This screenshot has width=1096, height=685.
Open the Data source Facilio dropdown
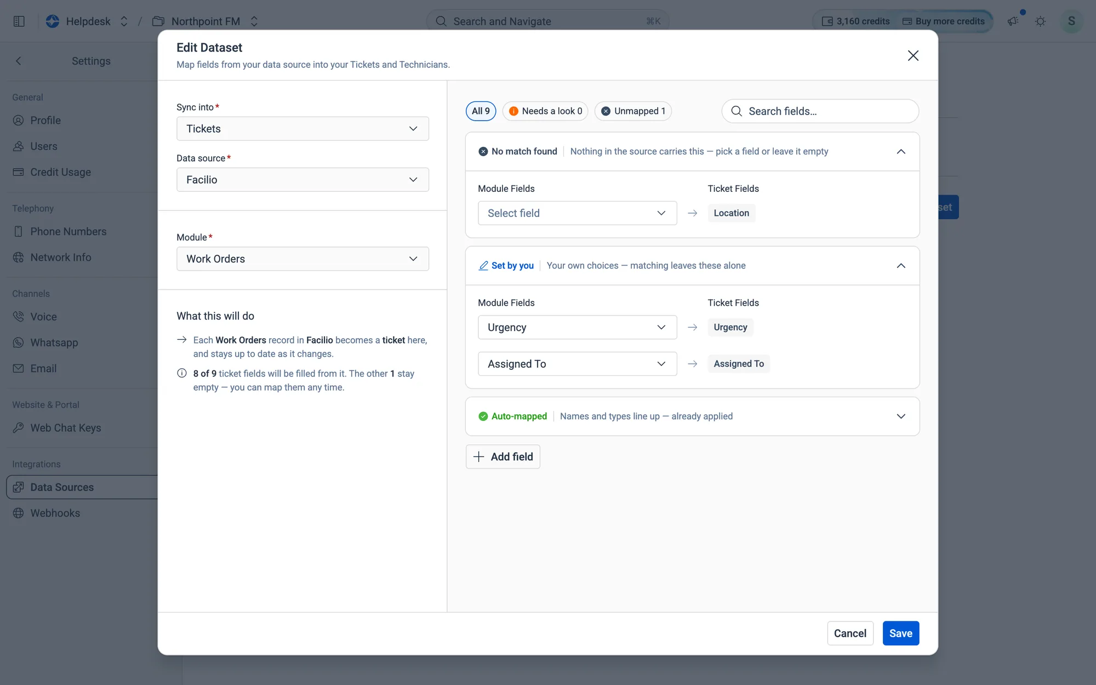pyautogui.click(x=302, y=180)
